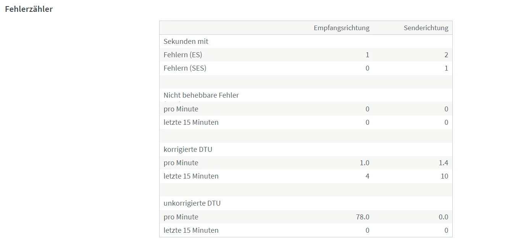Click pro Minute under korrigierte DTU
The width and height of the screenshot is (513, 240).
pos(181,163)
